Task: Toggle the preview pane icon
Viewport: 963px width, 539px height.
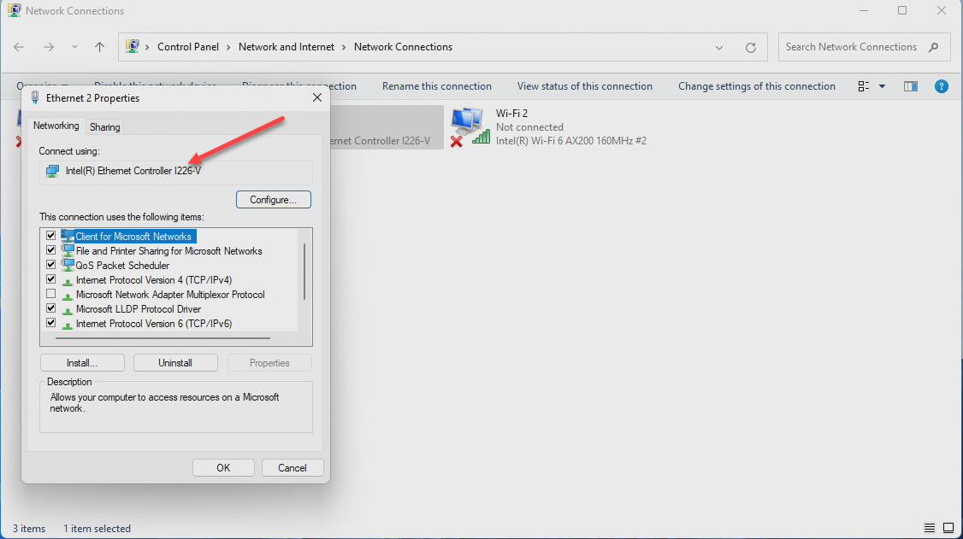Action: 910,85
